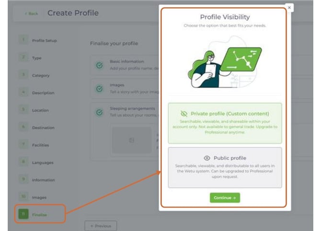
Task: Close the Profile Visibility dialog
Action: pos(289,8)
